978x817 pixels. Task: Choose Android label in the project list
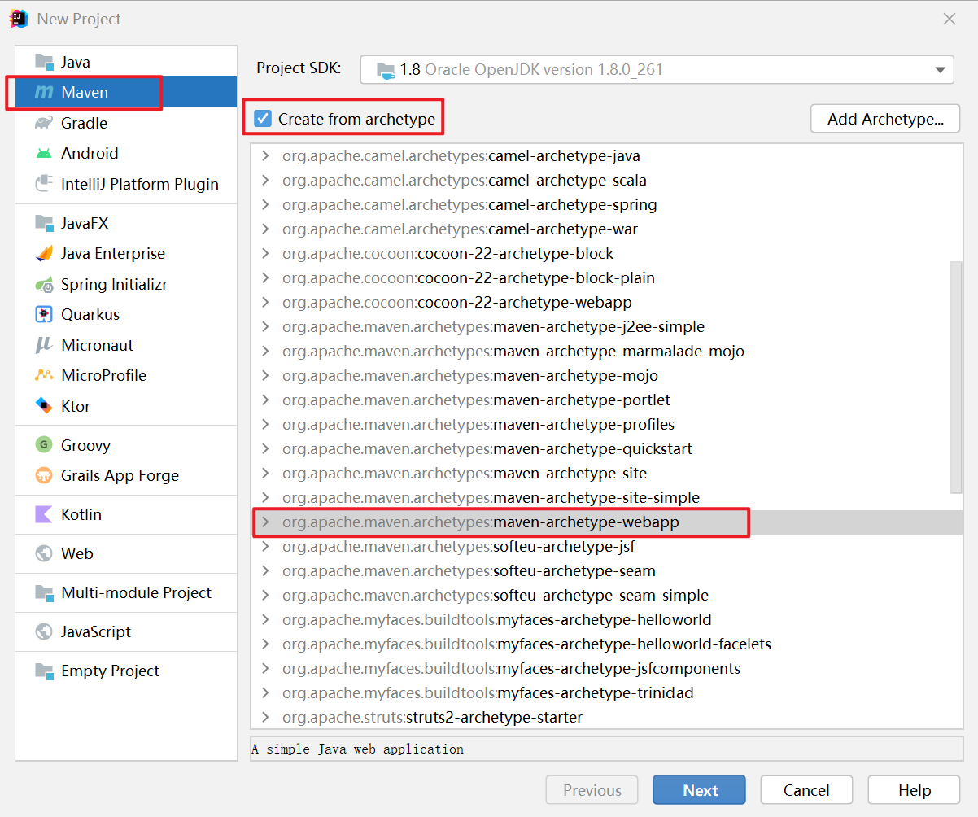[x=90, y=153]
